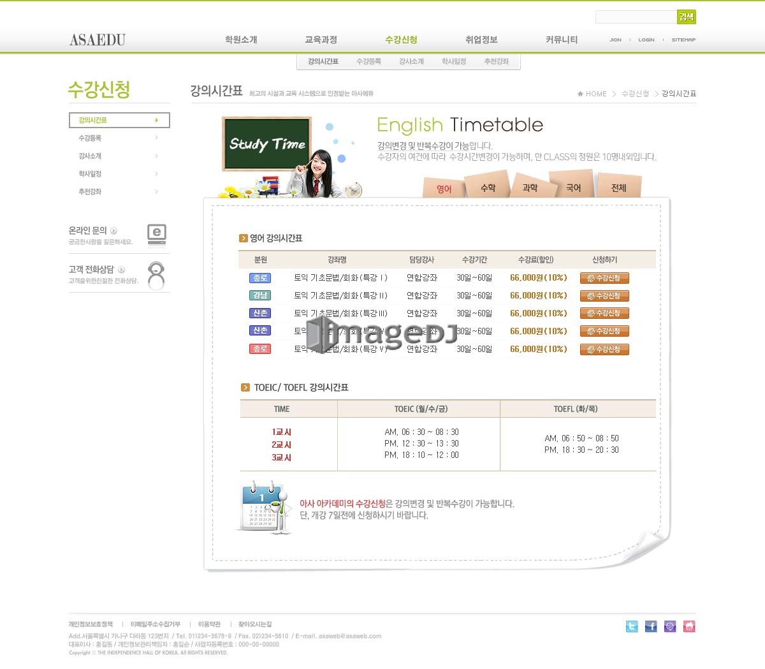Screen dimensions: 765x669
Task: Click 수강신청 button in the 특강 III row
Action: (x=604, y=313)
